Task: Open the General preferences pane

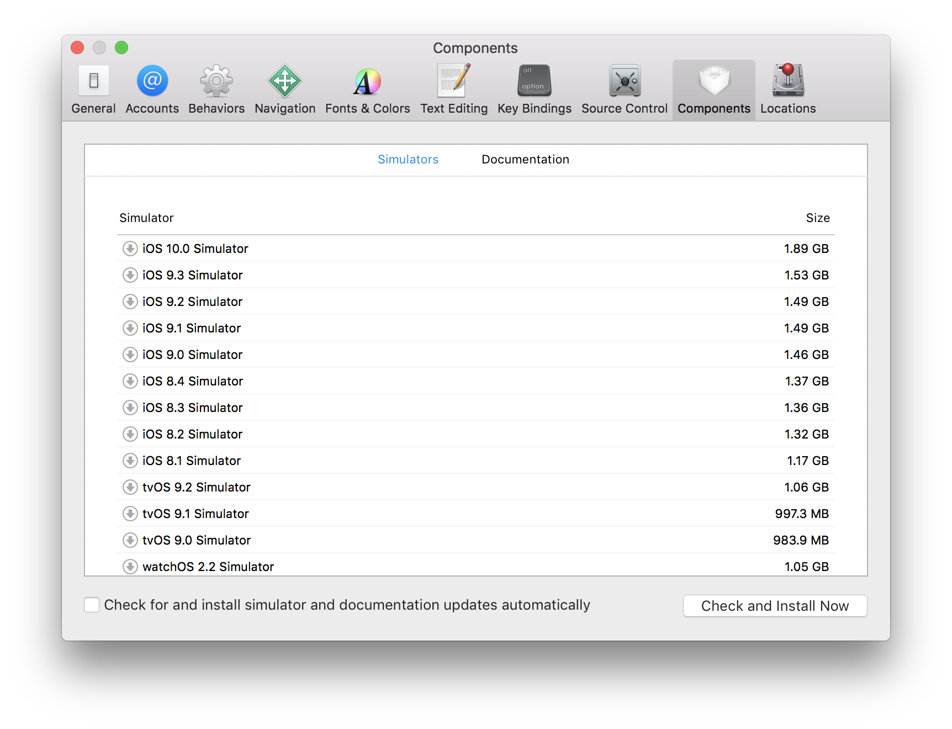Action: (x=93, y=88)
